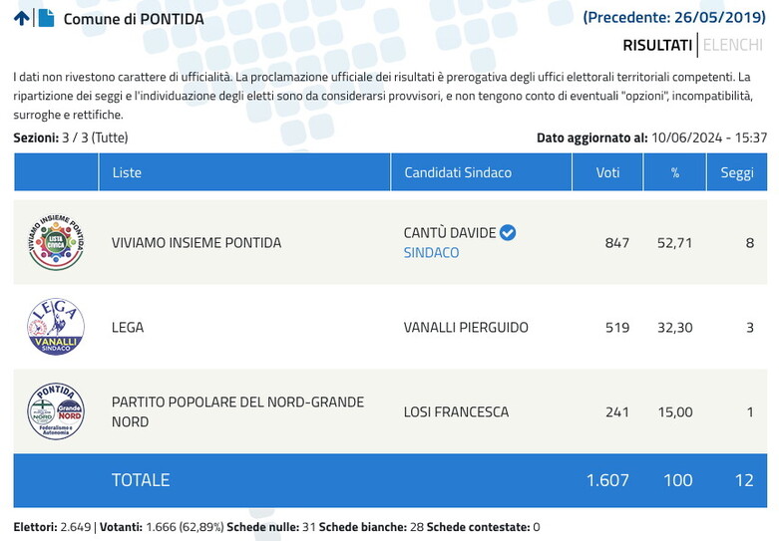Open the previous election link dated 26/05/2019
The width and height of the screenshot is (779, 541).
coord(674,17)
